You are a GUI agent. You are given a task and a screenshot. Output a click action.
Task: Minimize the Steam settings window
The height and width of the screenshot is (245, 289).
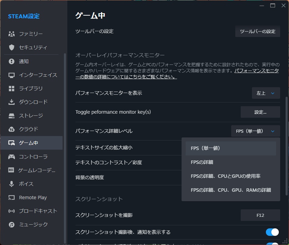pyautogui.click(x=262, y=5)
